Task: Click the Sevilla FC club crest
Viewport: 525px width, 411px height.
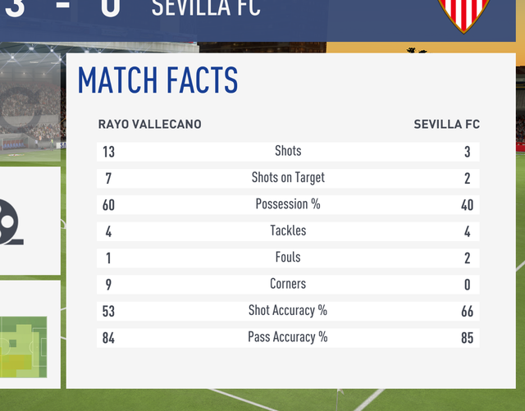Action: (464, 15)
